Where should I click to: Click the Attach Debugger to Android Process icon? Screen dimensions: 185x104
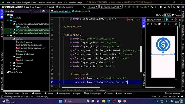[x=151, y=7]
